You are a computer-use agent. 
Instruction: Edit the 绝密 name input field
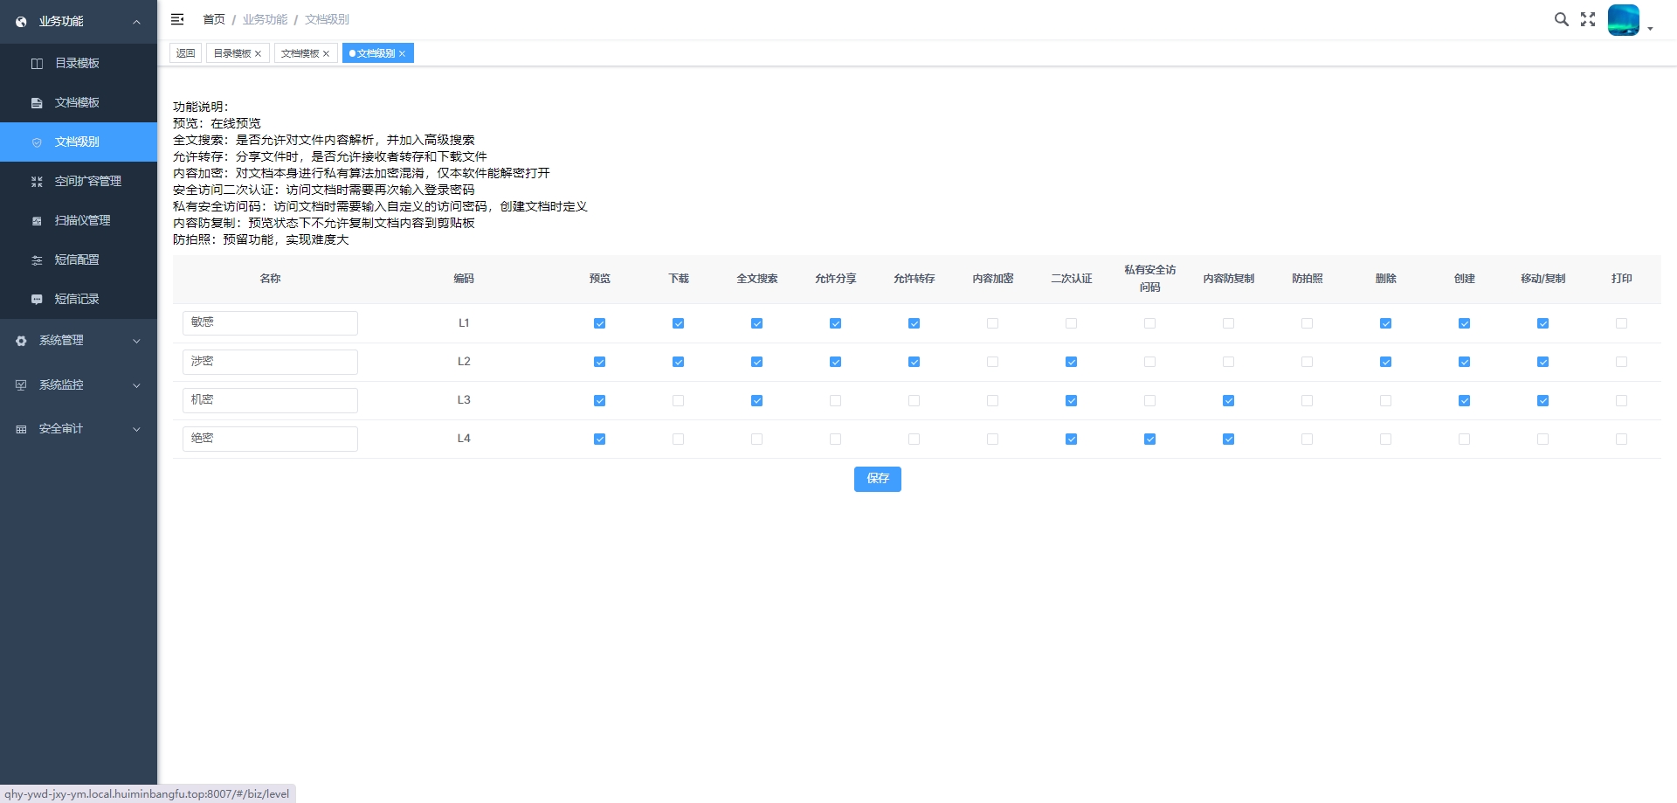[270, 439]
